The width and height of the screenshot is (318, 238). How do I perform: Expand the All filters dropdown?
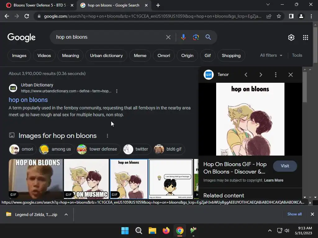click(271, 55)
